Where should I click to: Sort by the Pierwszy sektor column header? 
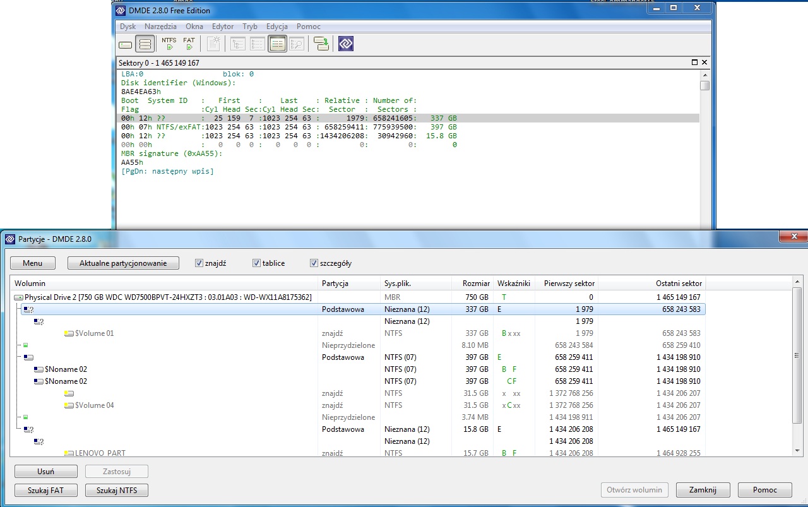coord(566,283)
